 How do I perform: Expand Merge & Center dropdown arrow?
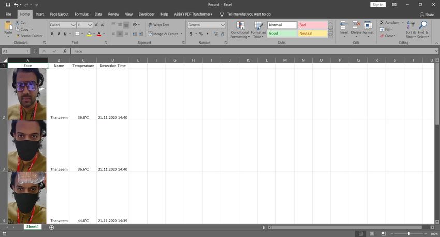181,34
